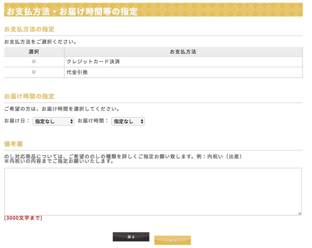Open the お届け日 dropdown
This screenshot has width=312, height=248.
click(53, 121)
